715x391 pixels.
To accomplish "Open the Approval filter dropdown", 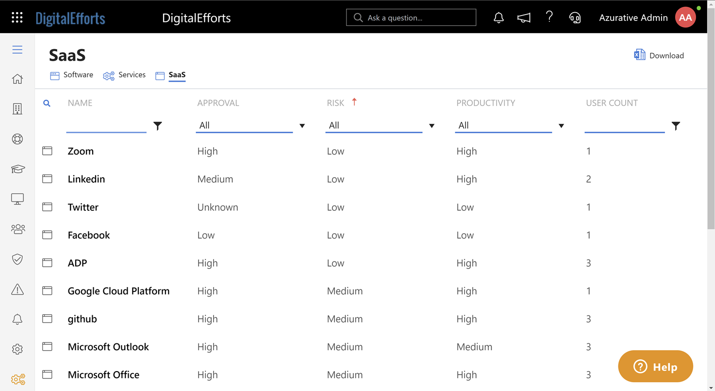I will click(251, 125).
